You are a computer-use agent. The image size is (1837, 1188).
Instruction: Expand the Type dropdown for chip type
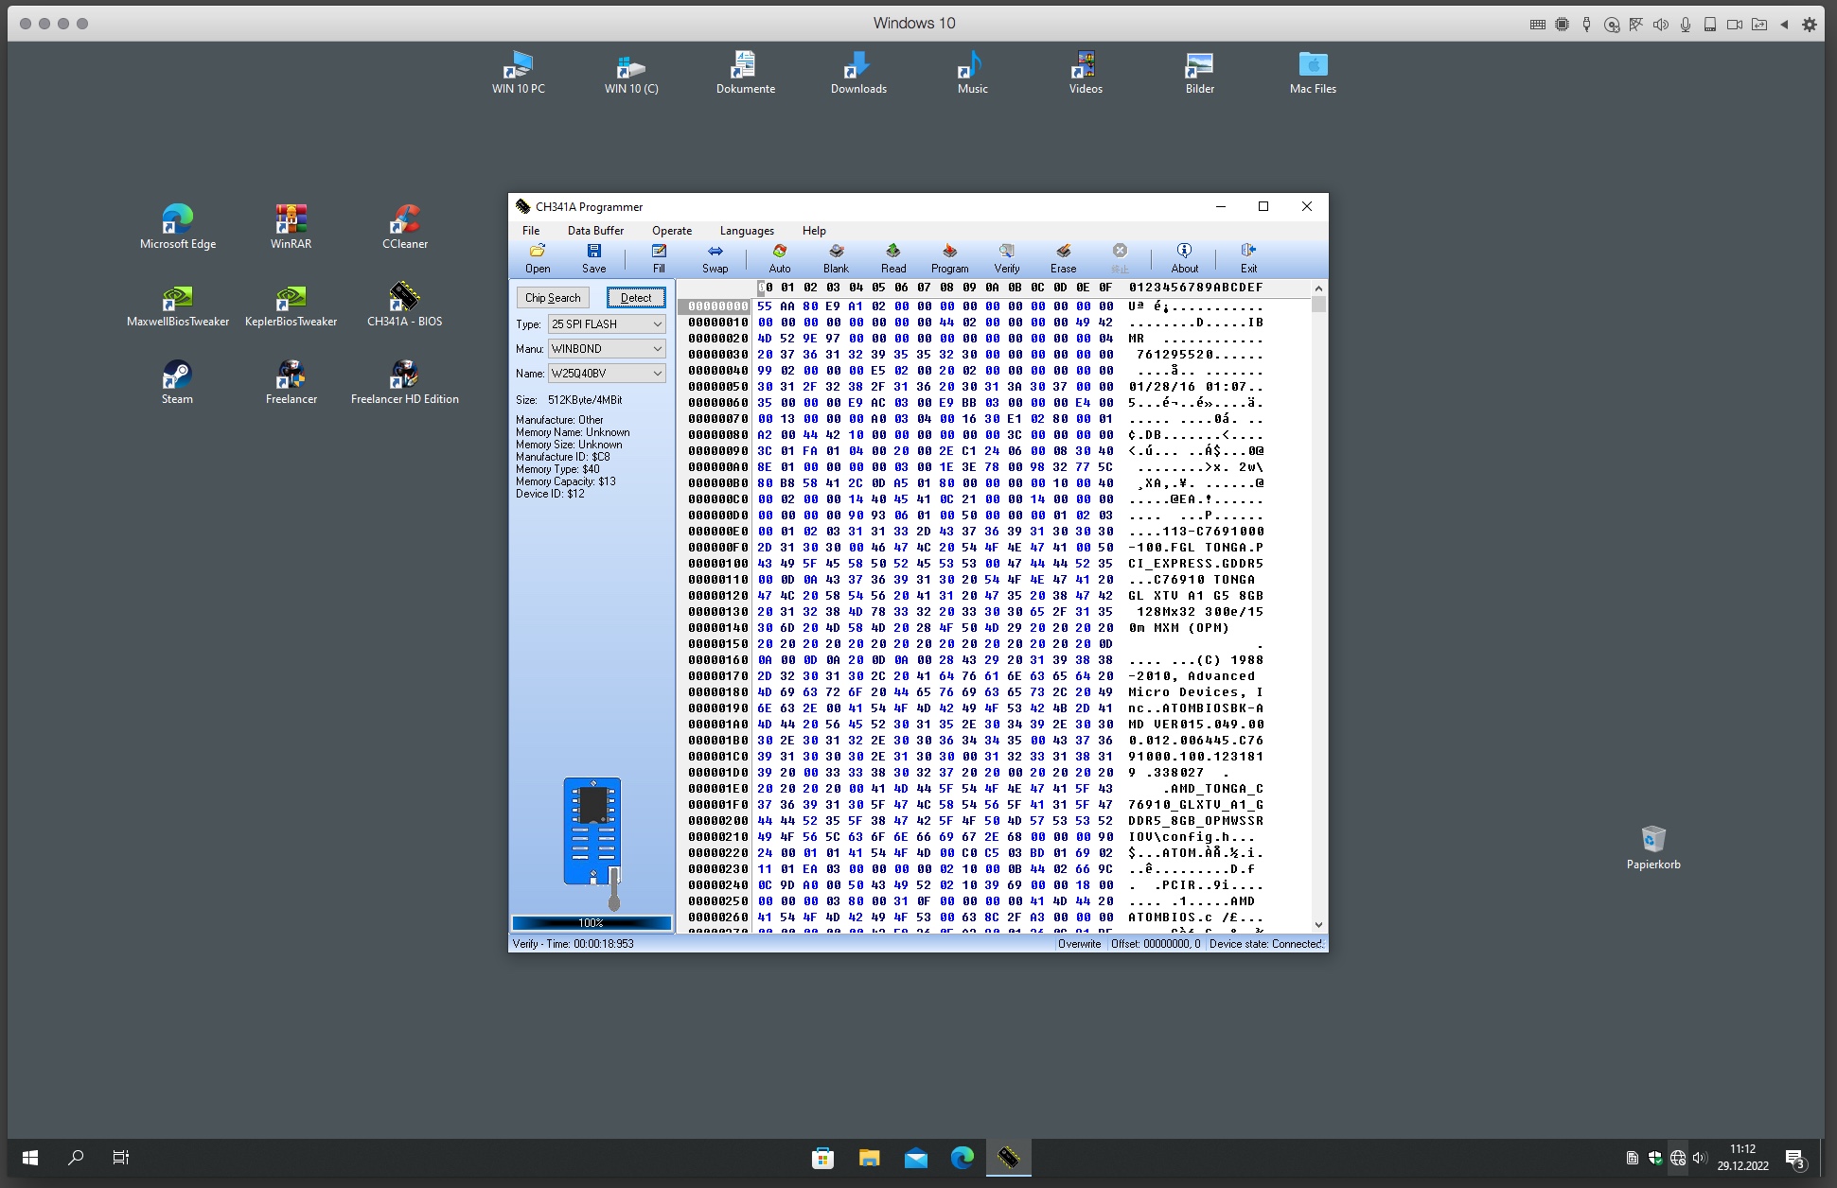pyautogui.click(x=658, y=325)
